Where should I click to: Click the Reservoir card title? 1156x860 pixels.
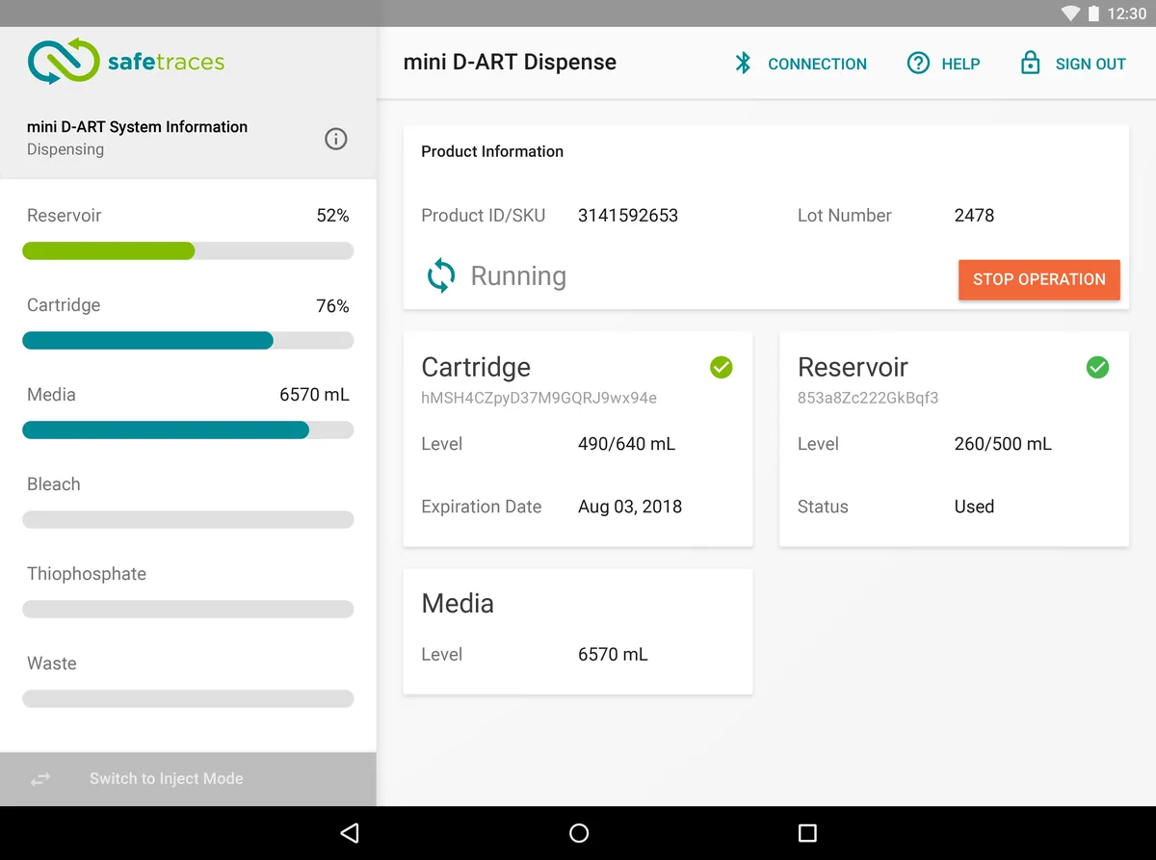click(853, 367)
